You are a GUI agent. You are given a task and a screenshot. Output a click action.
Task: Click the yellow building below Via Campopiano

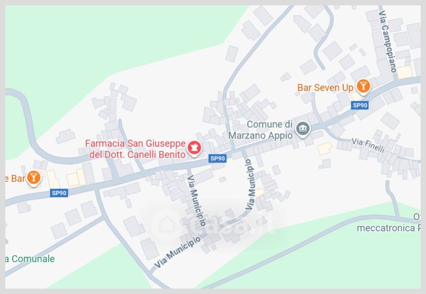coord(405,72)
